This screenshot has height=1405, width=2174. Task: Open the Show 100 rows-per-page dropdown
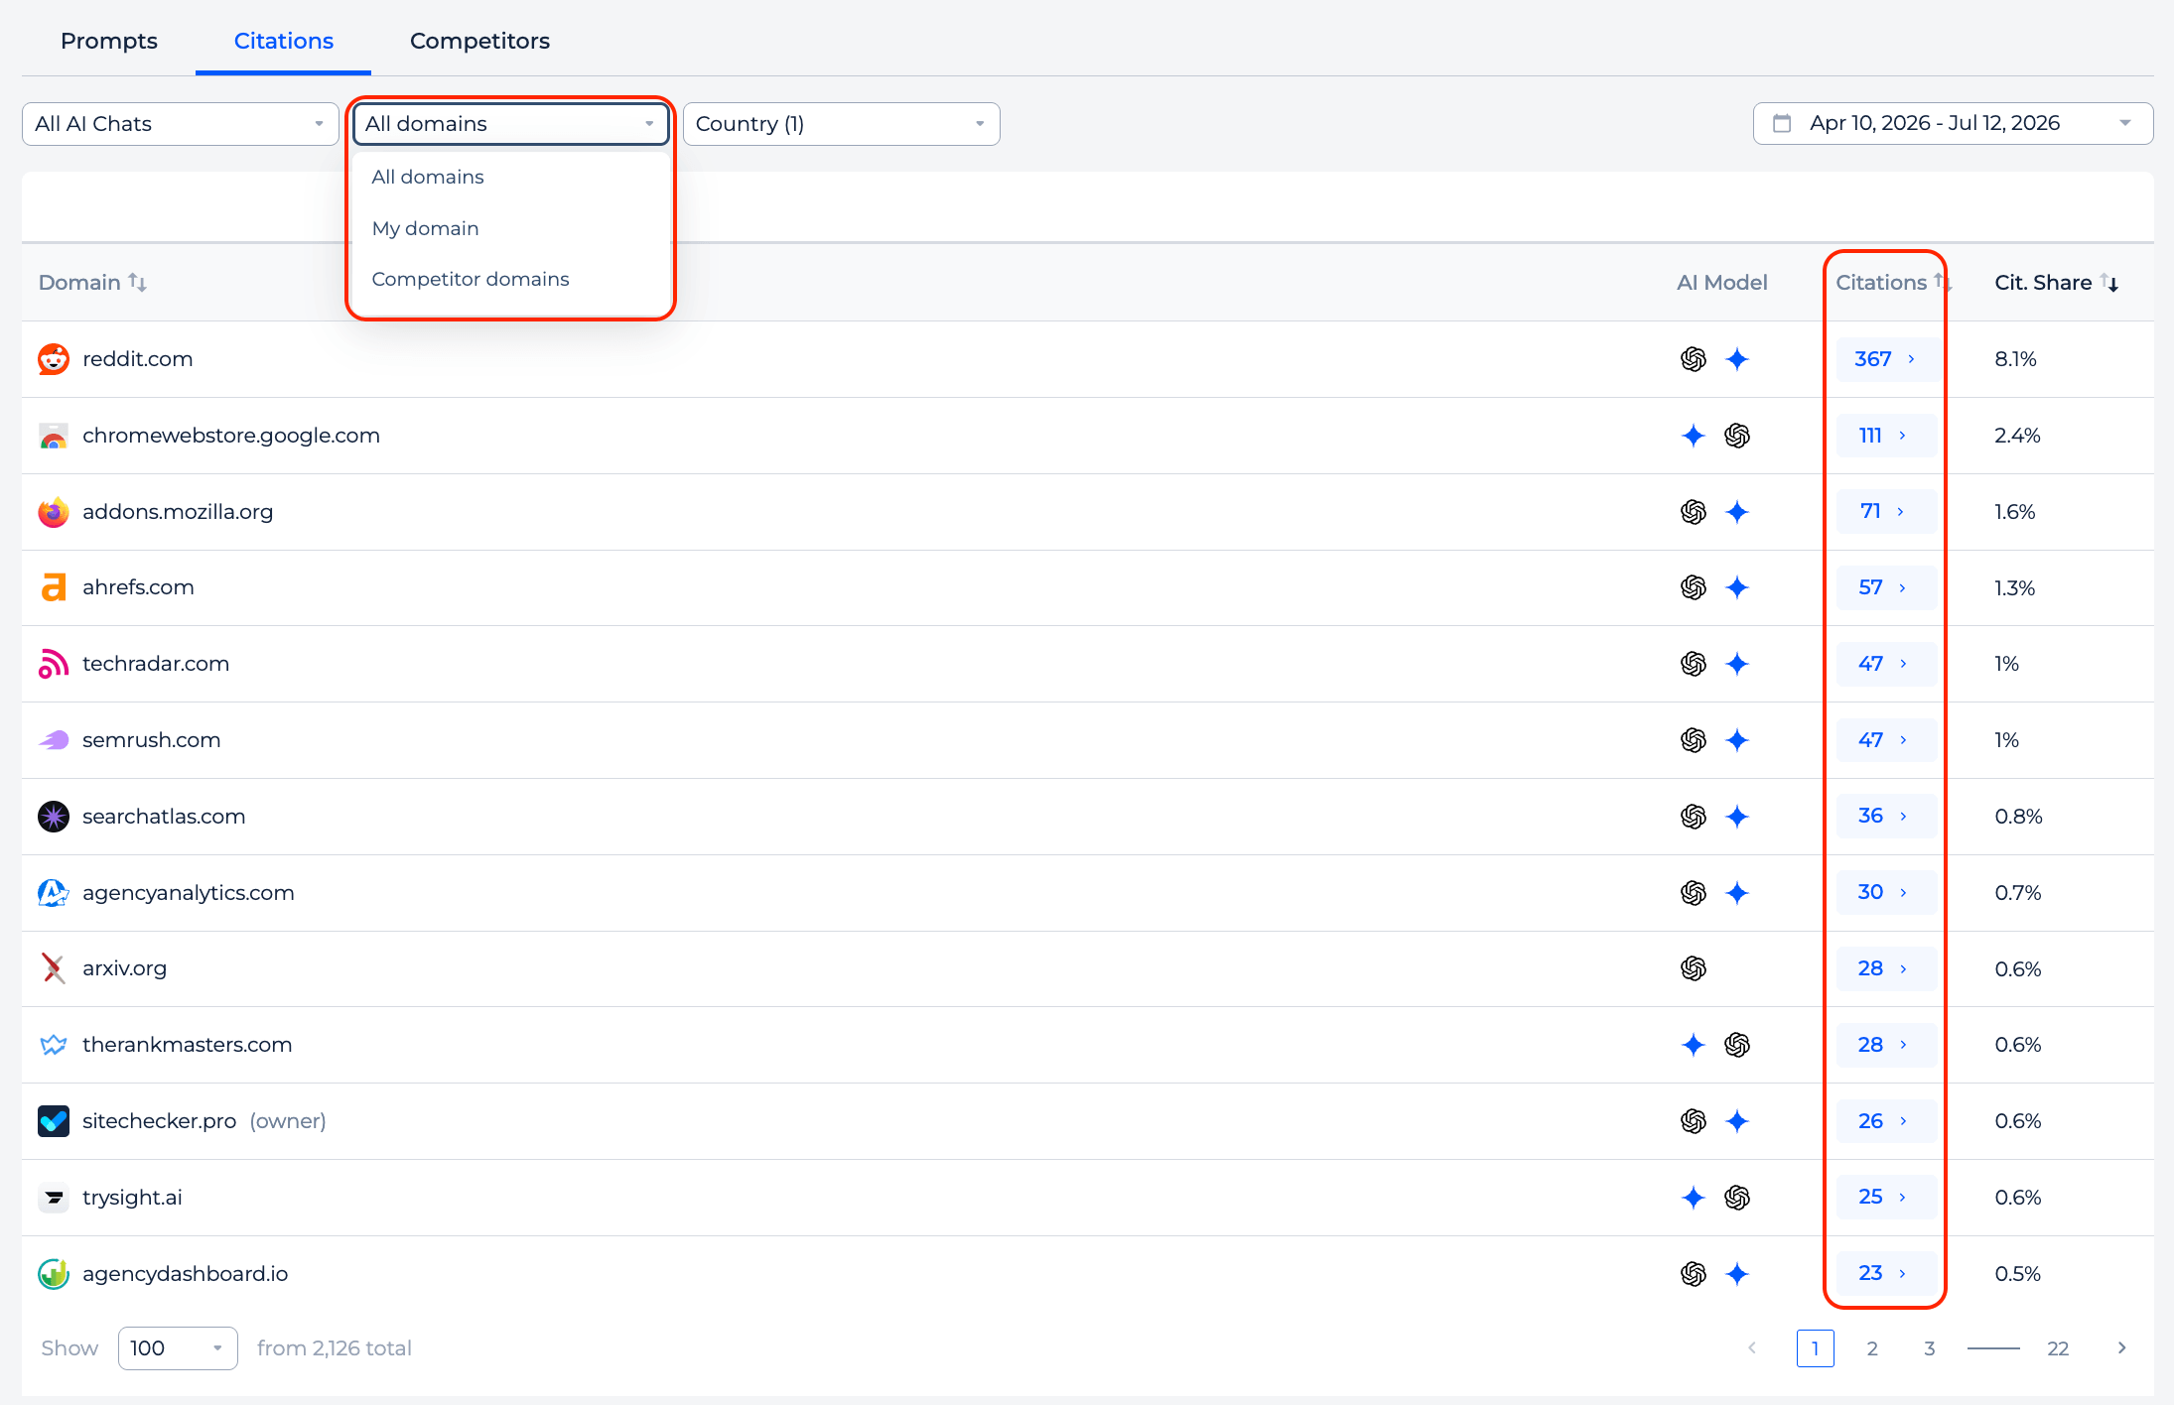click(x=178, y=1348)
